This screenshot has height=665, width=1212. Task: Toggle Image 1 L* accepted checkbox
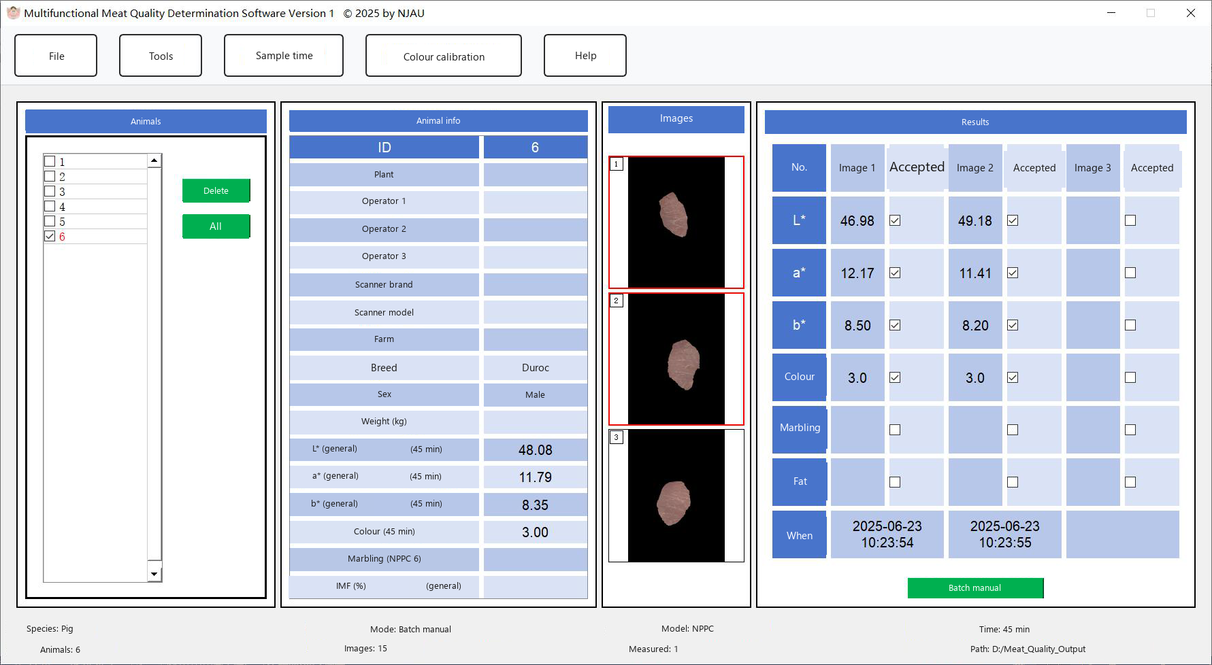[x=895, y=220]
